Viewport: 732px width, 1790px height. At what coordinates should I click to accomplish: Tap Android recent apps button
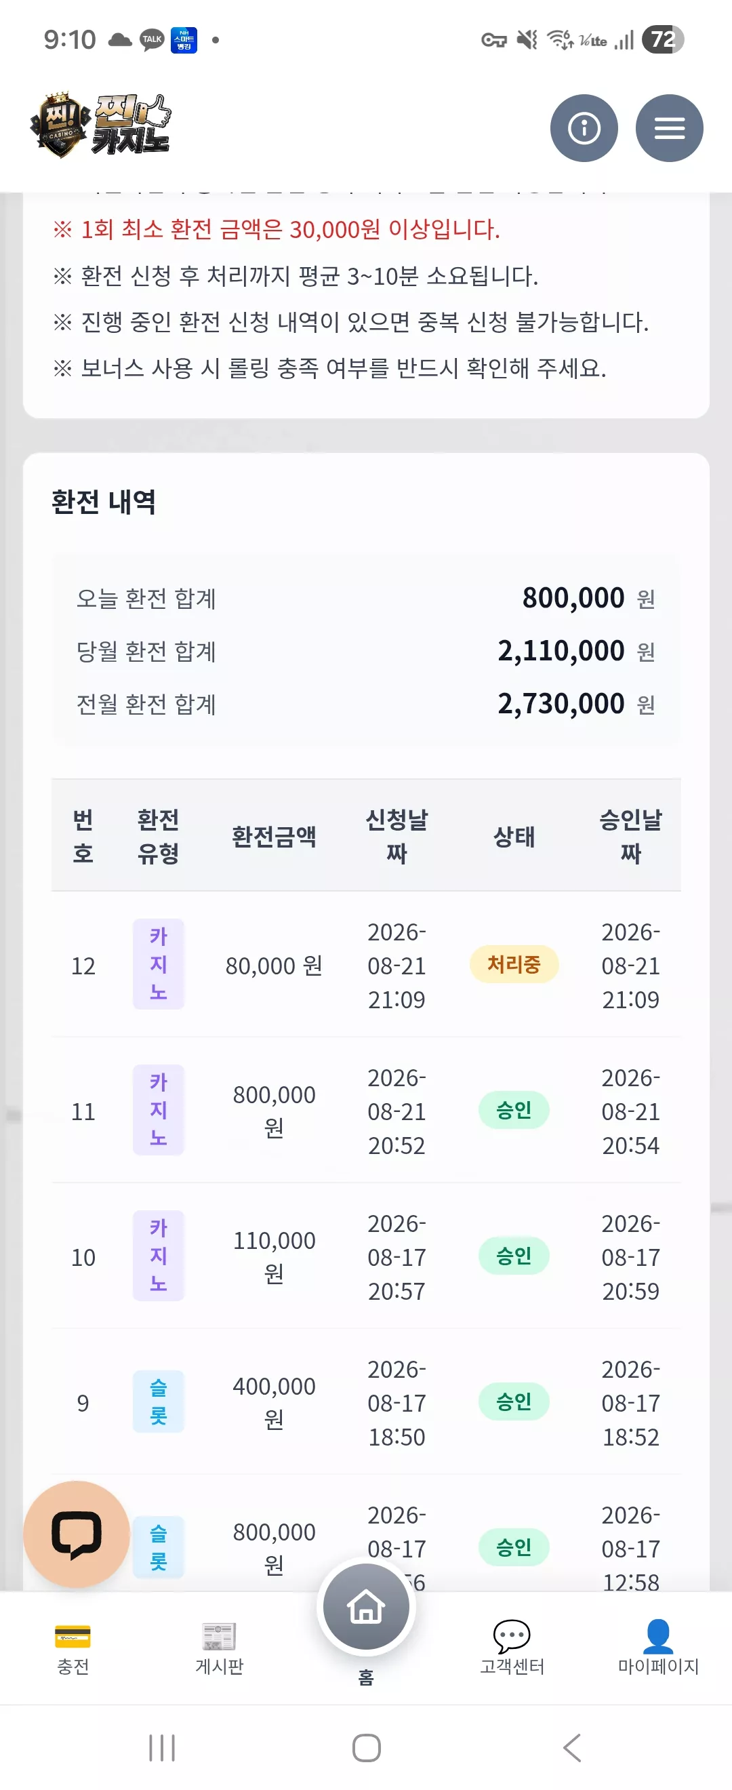[x=162, y=1747]
